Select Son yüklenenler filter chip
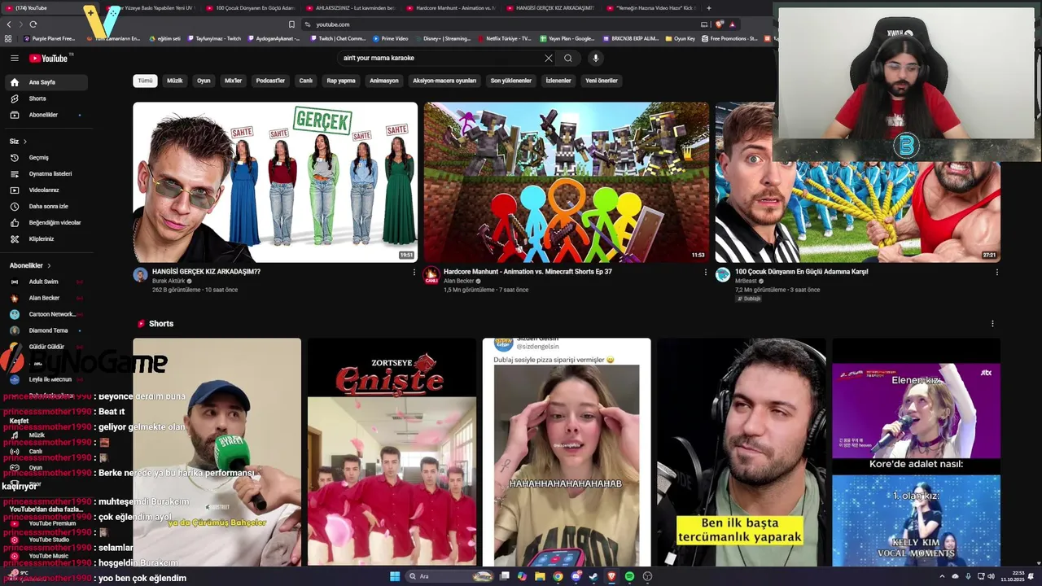1042x586 pixels. [511, 81]
